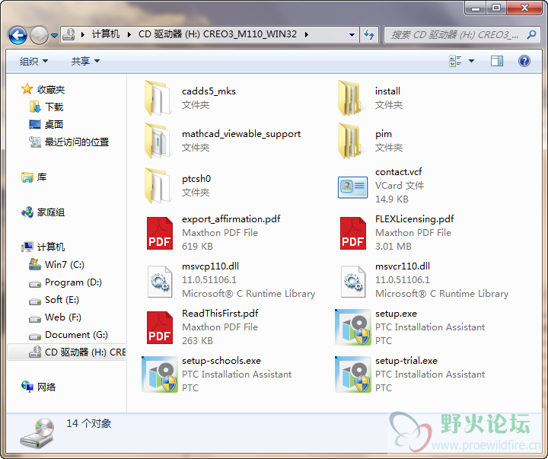Select the ptcsh0 folder icon
This screenshot has height=459, width=548.
click(158, 186)
